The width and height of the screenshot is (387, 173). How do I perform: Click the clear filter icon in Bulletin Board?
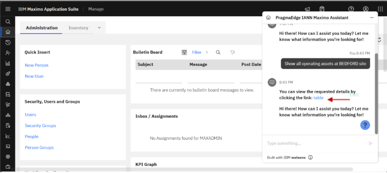pos(232,52)
